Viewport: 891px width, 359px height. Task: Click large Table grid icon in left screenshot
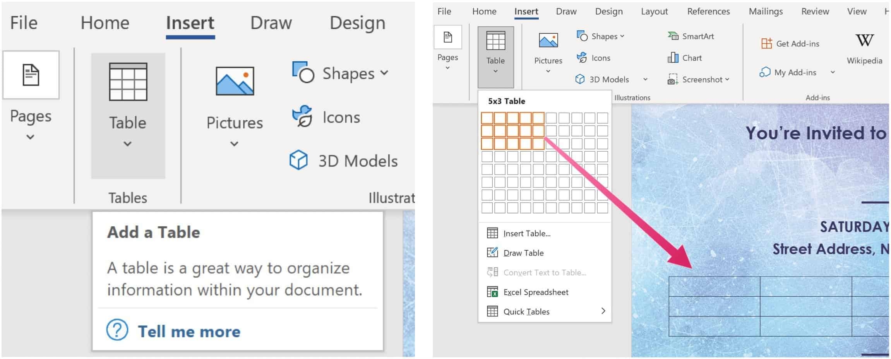128,82
